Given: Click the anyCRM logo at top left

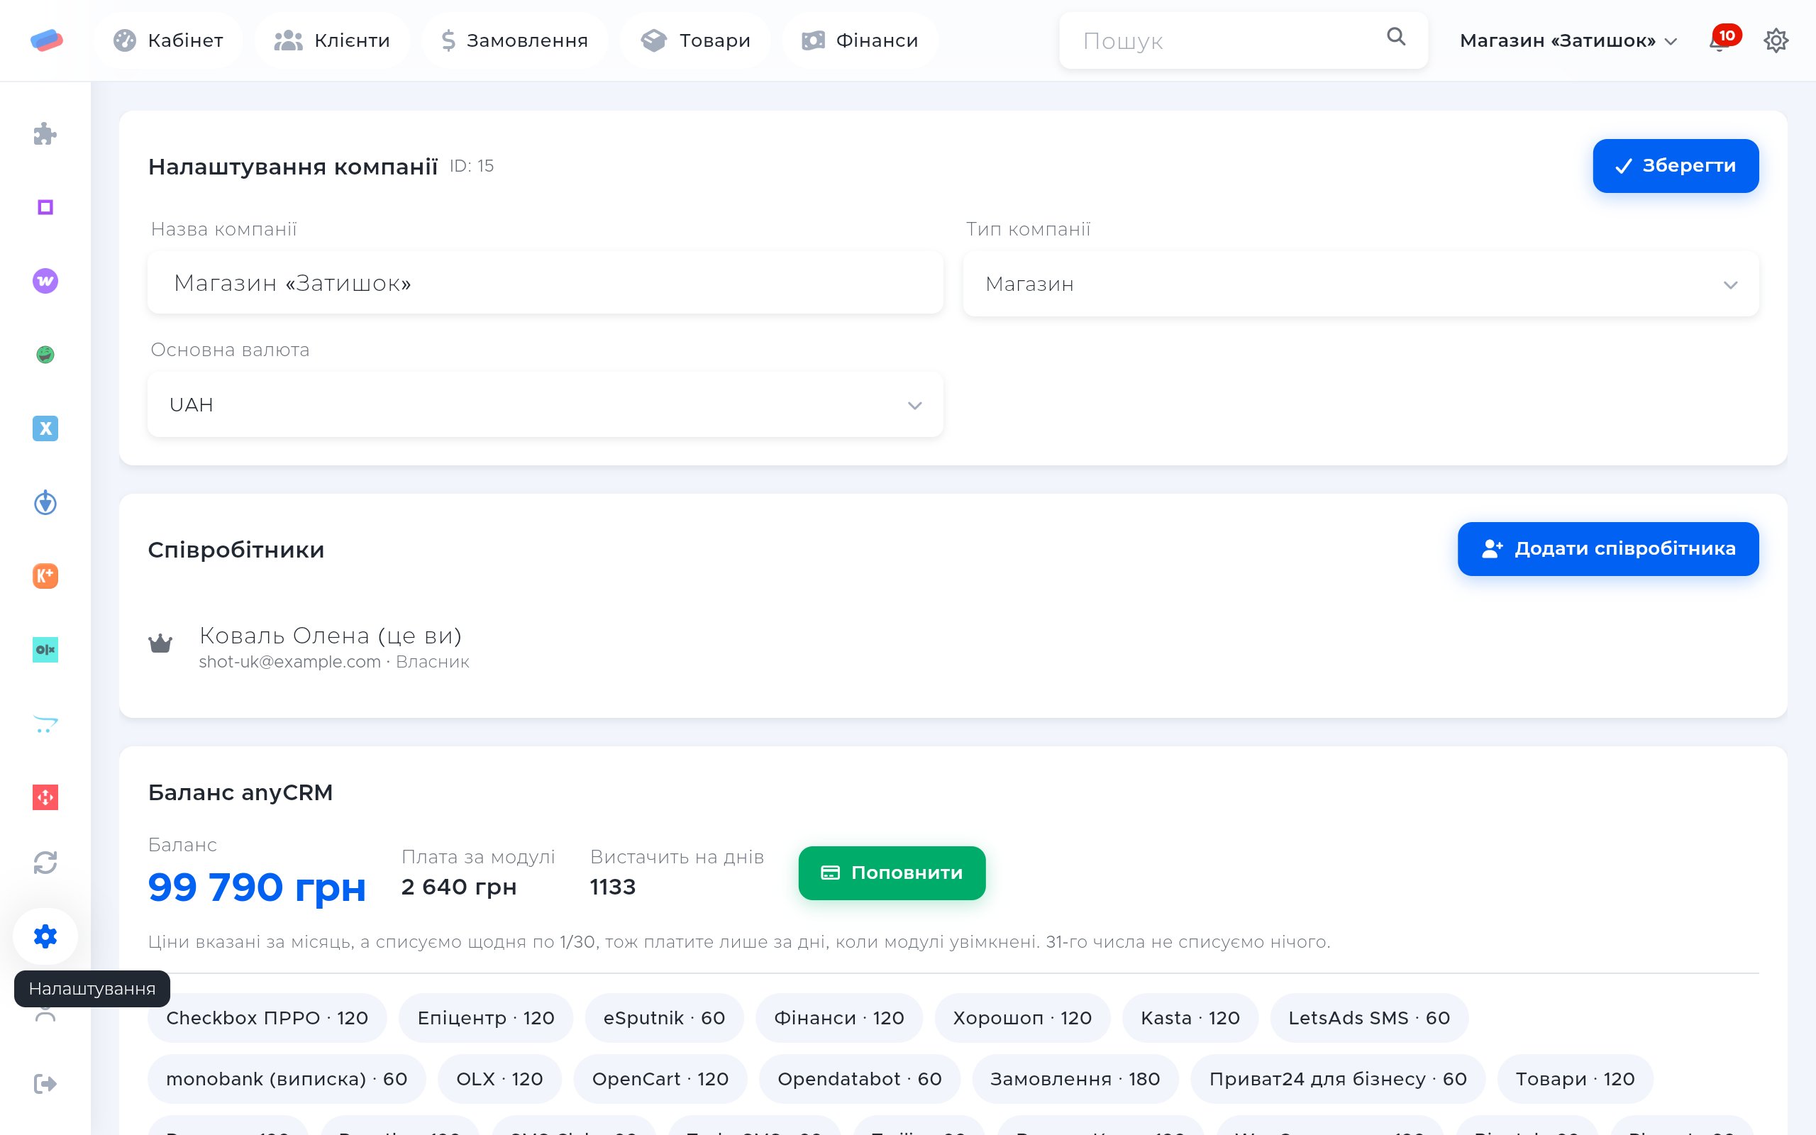Looking at the screenshot, I should point(46,40).
